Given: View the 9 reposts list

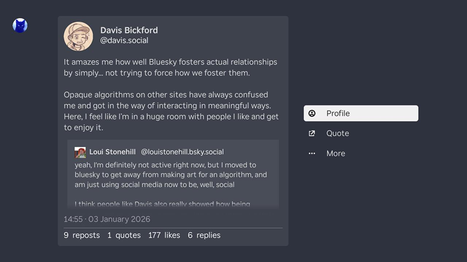Looking at the screenshot, I should (x=82, y=235).
